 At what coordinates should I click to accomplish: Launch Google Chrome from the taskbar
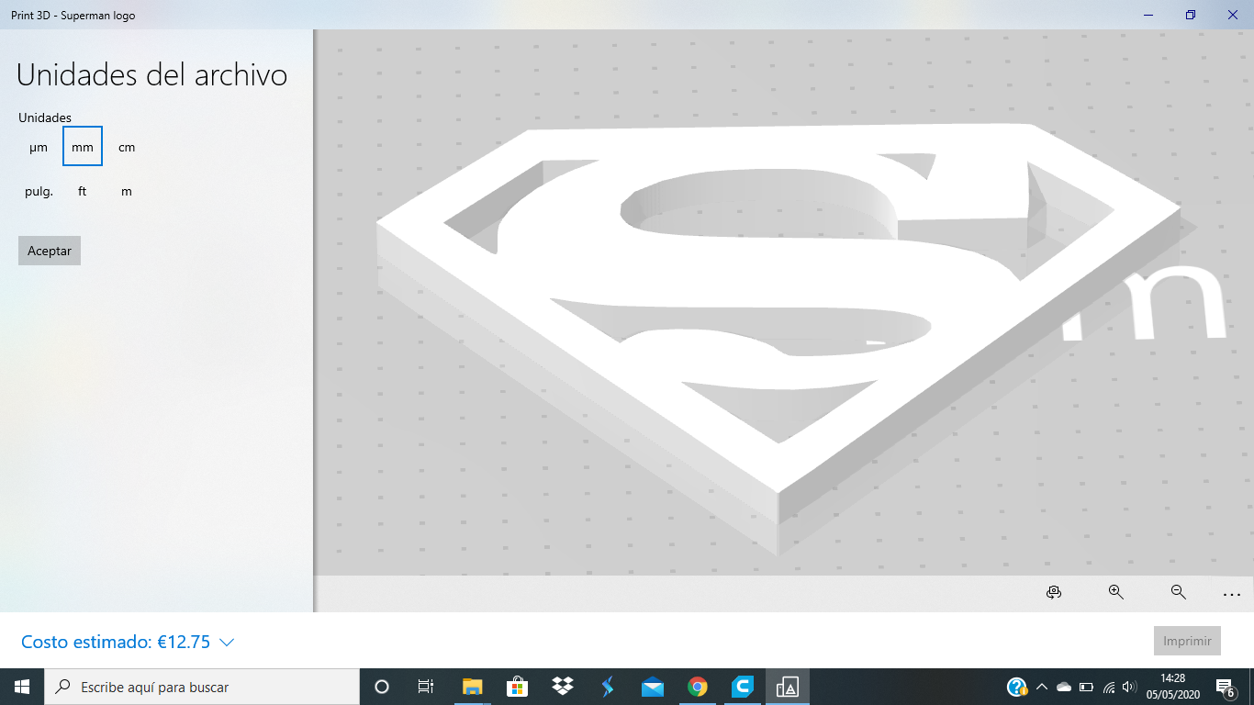click(697, 687)
